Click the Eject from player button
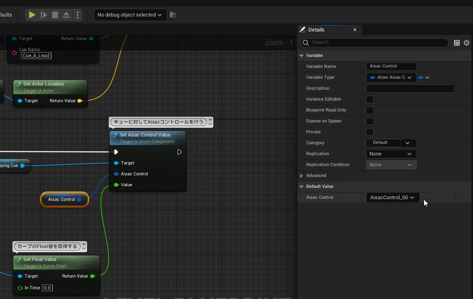This screenshot has height=299, width=473. click(66, 15)
